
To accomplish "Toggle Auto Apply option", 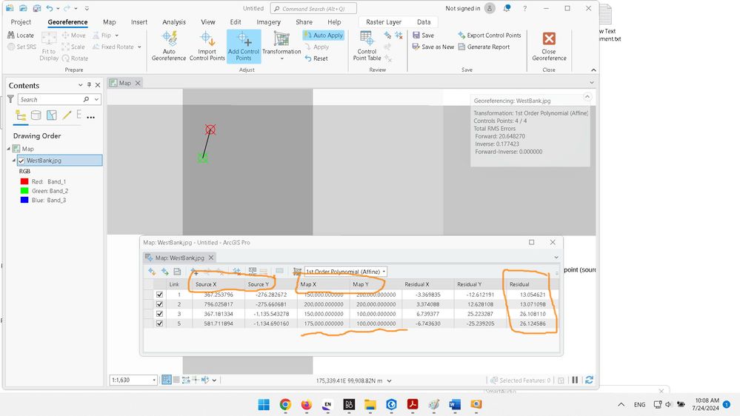I will click(x=323, y=36).
